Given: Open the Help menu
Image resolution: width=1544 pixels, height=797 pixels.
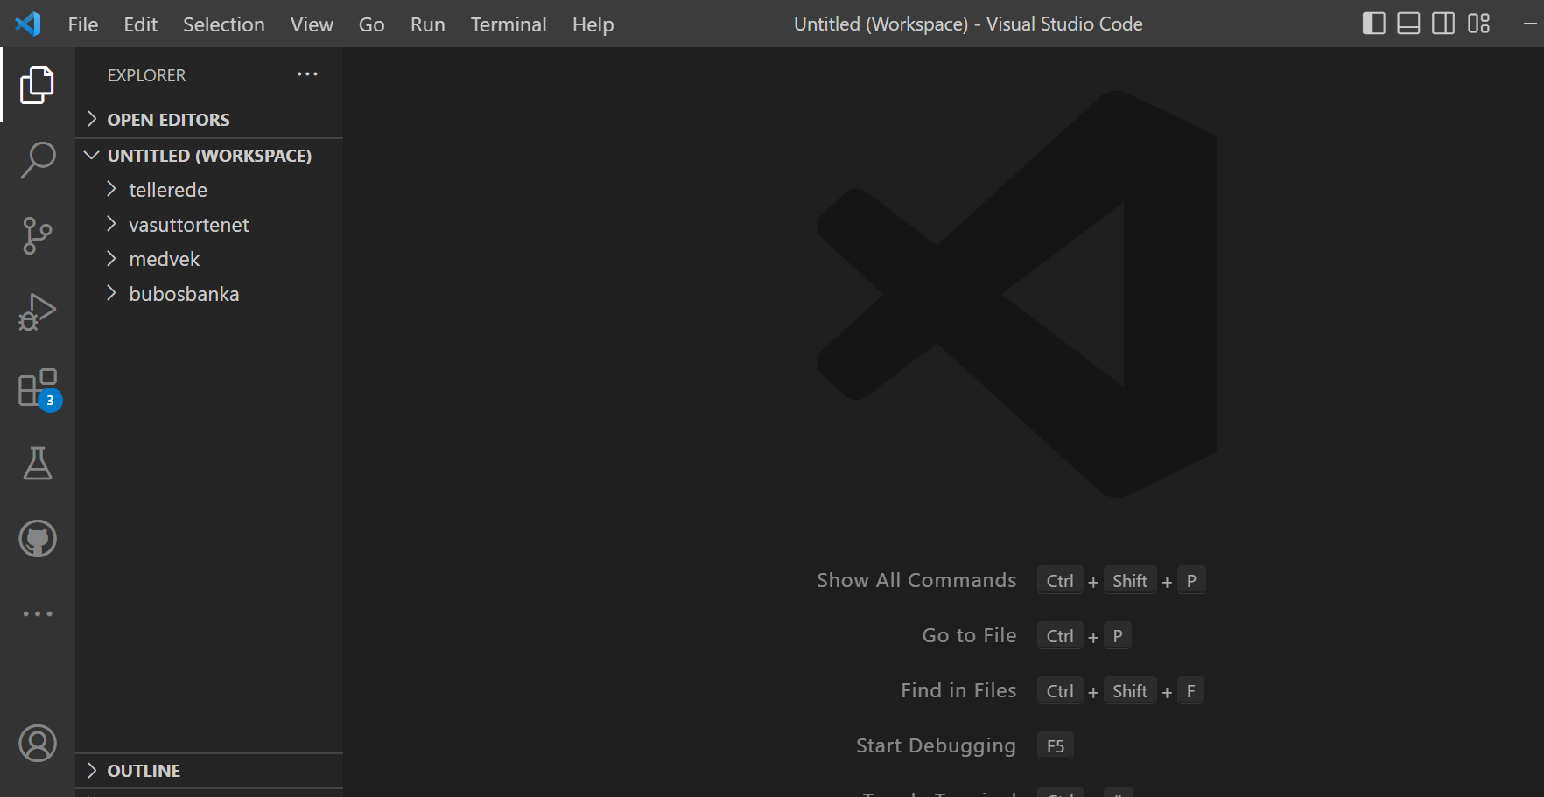Looking at the screenshot, I should (593, 24).
